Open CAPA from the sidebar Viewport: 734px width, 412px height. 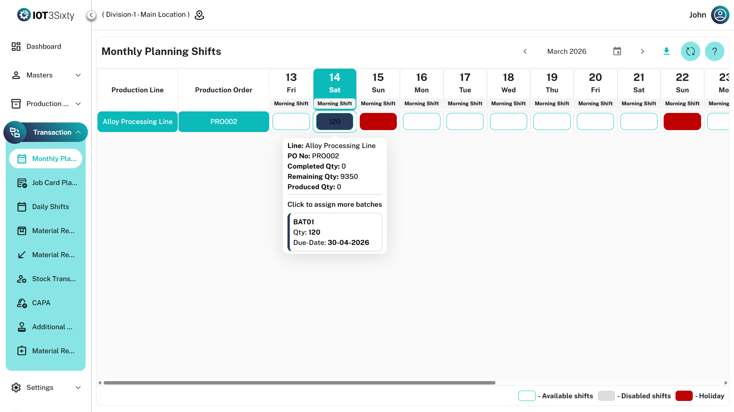41,303
